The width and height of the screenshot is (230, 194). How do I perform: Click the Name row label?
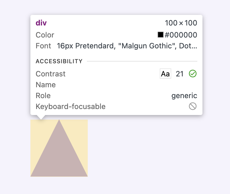pyautogui.click(x=46, y=85)
